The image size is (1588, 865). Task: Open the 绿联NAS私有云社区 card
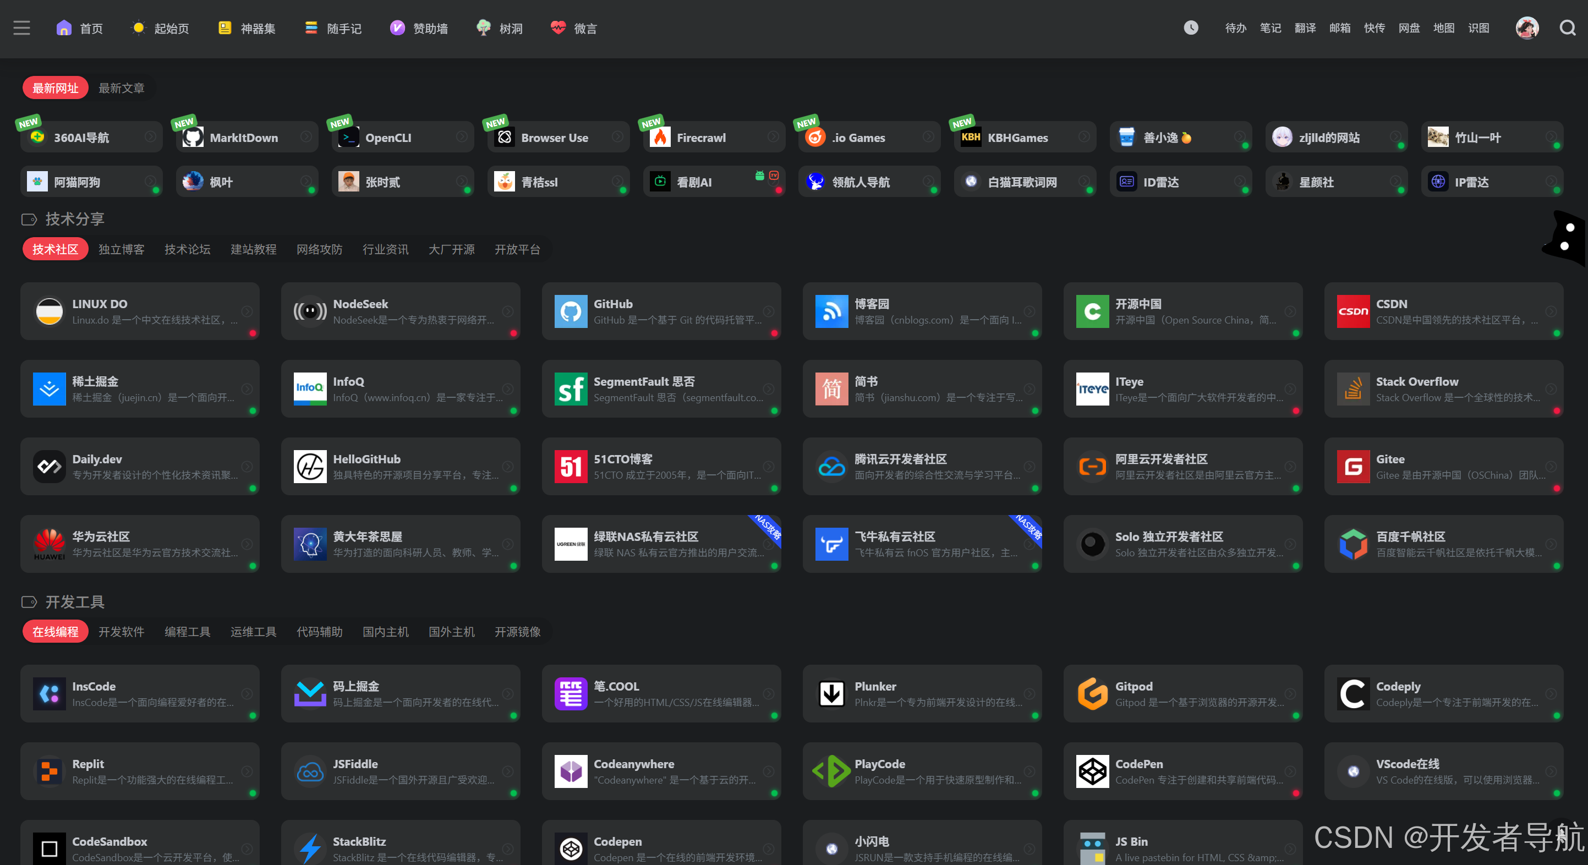(661, 544)
